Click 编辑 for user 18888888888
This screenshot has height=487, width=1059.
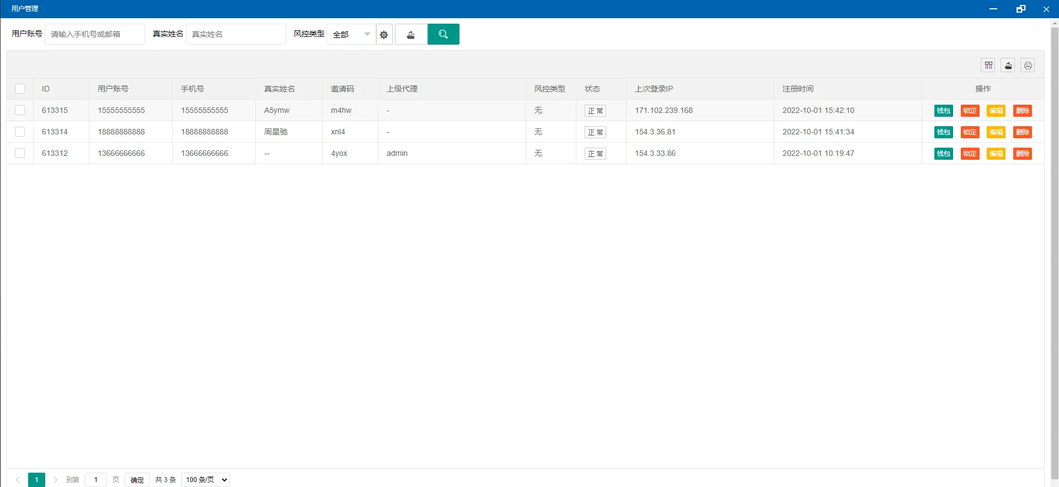point(996,132)
